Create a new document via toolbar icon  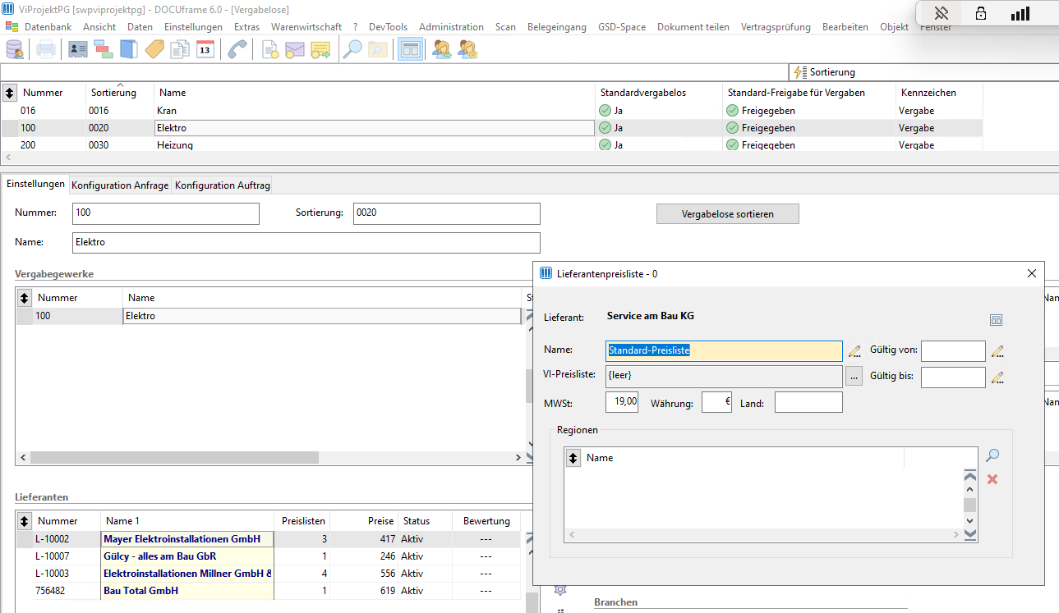coord(270,49)
